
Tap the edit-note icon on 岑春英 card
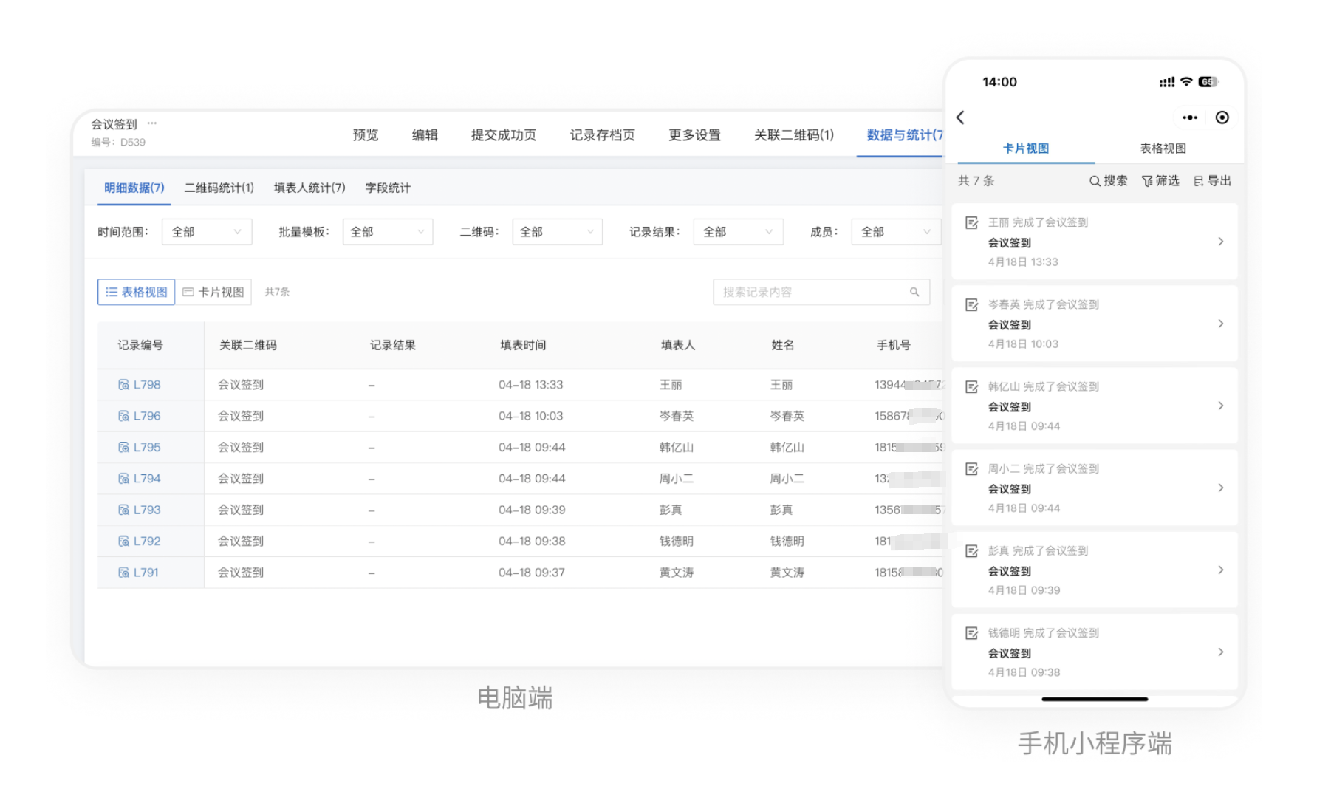coord(972,304)
